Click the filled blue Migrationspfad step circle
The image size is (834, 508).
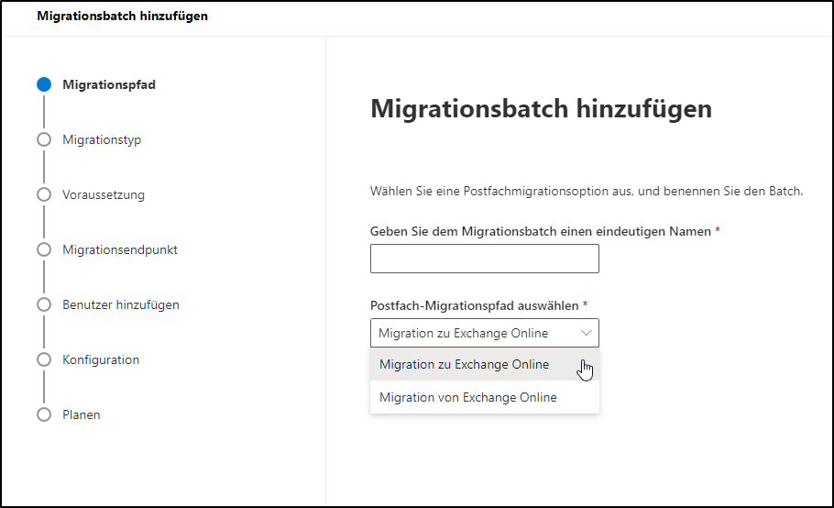[x=43, y=84]
